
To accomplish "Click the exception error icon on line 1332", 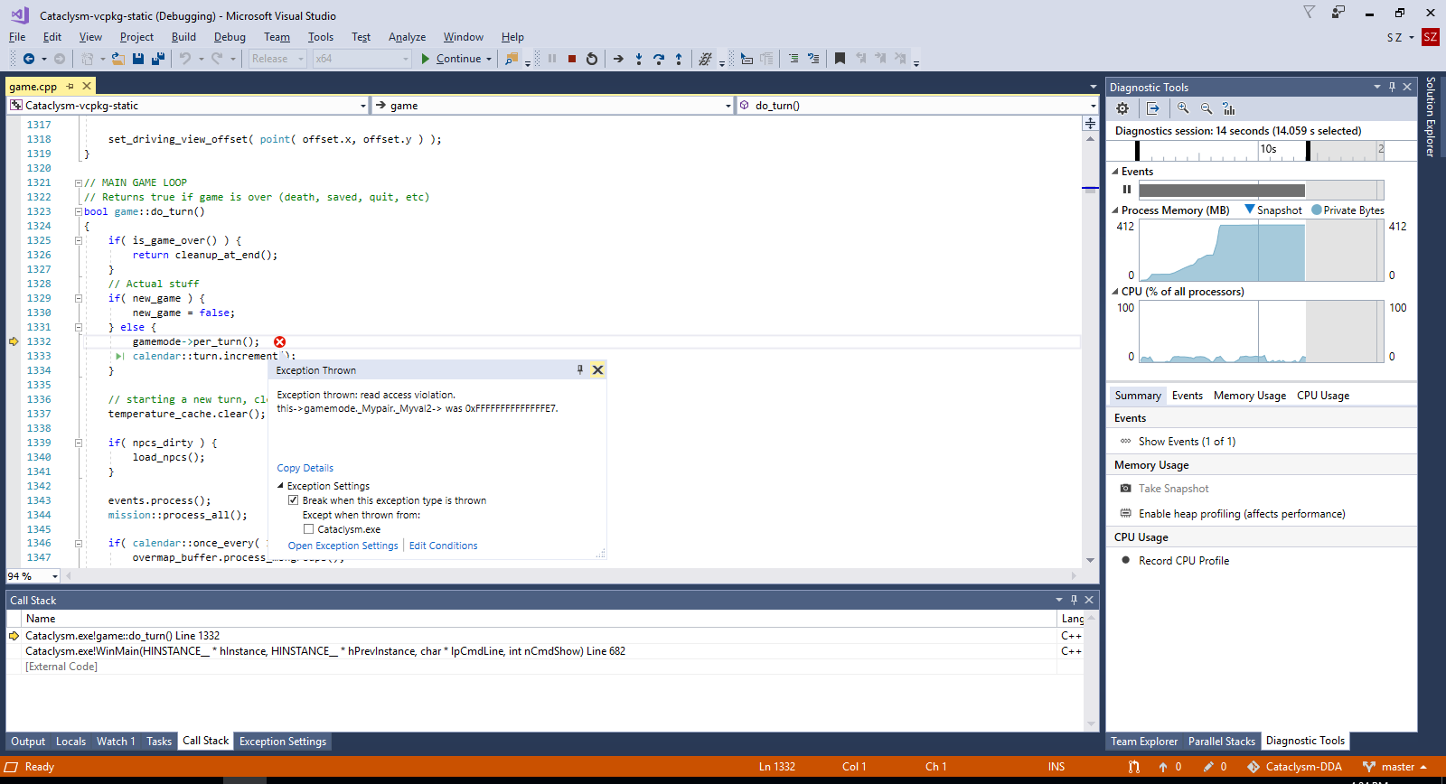I will tap(280, 341).
